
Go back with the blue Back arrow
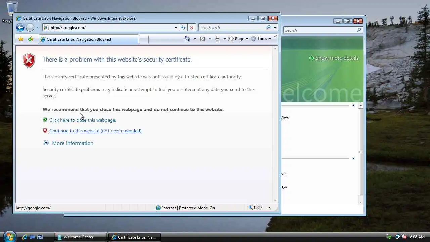point(20,28)
